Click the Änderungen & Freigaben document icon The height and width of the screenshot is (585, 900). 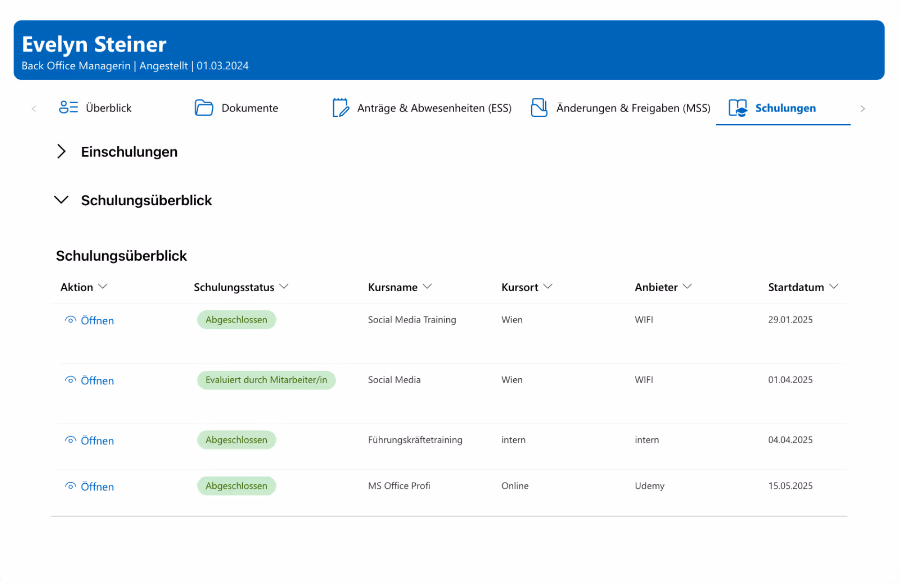click(x=539, y=108)
